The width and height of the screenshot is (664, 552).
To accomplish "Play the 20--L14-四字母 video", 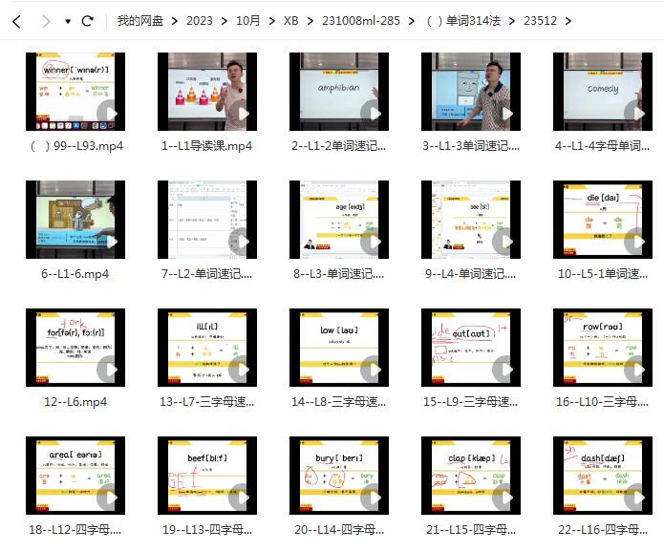I will [x=373, y=498].
